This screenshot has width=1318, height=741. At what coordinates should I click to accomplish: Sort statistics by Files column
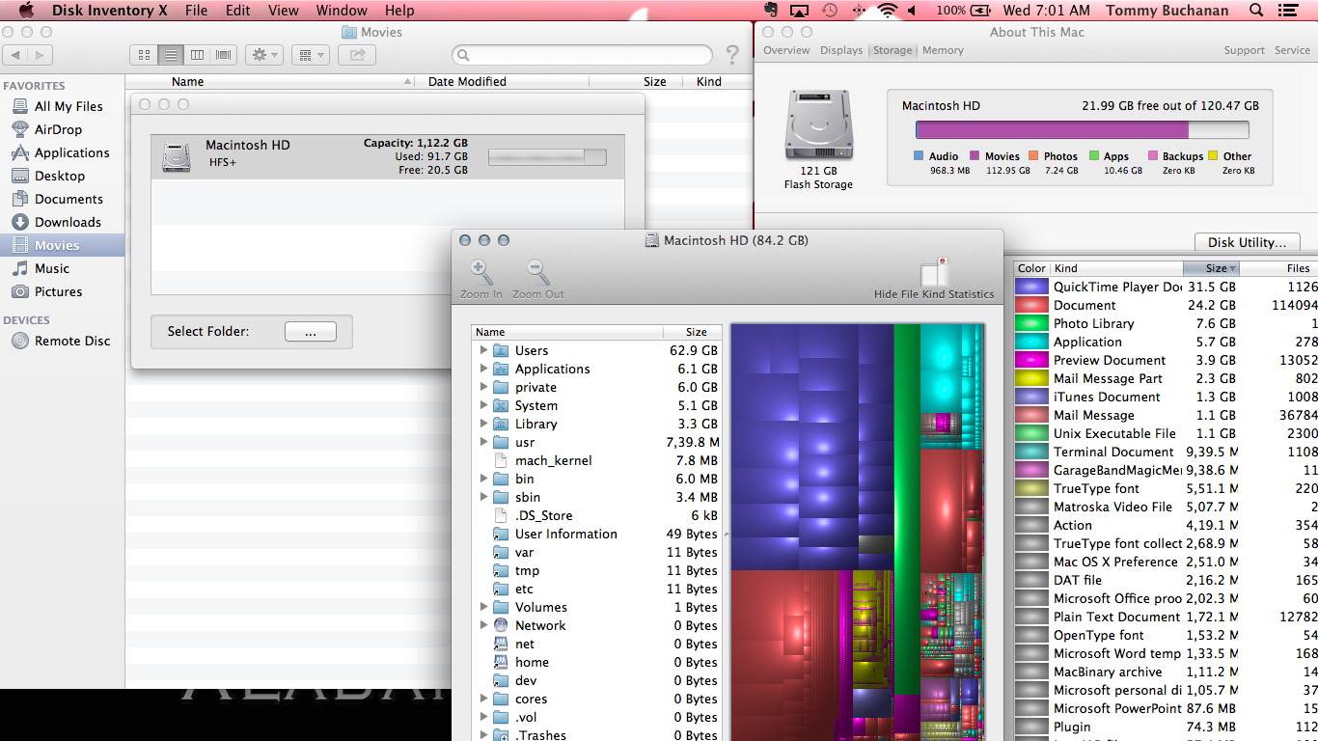coord(1280,268)
